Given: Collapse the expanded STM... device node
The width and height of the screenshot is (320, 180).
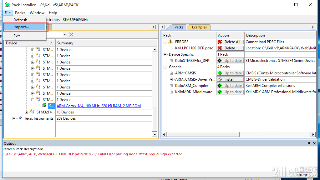Looking at the screenshot, I should point(33,100).
